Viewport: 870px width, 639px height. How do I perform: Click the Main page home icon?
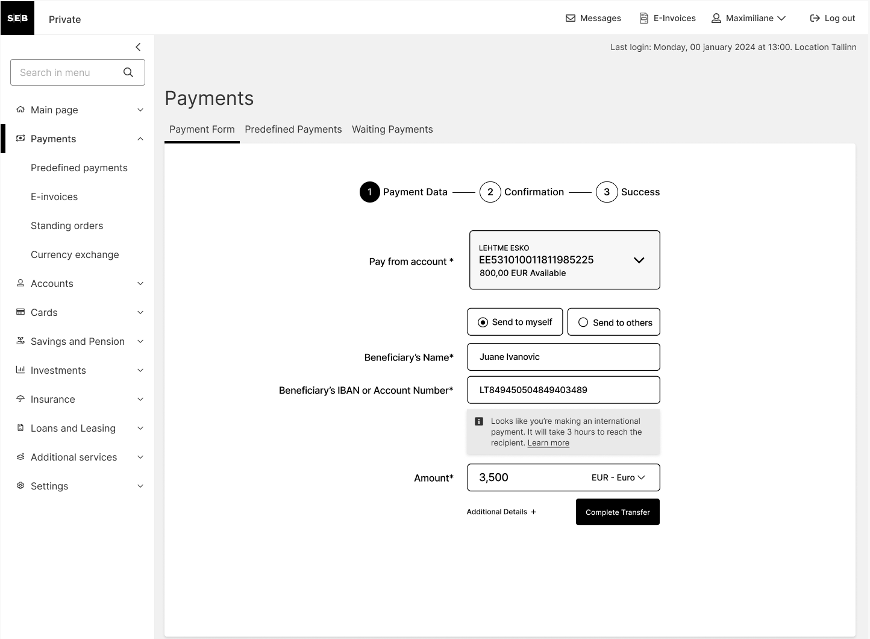pyautogui.click(x=20, y=110)
